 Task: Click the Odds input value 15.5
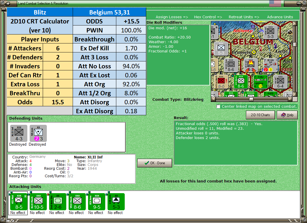(x=58, y=102)
